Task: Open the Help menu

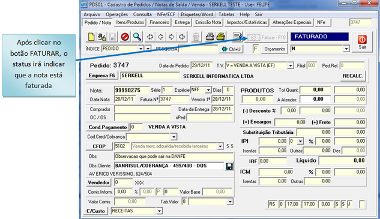Action: pos(244,14)
